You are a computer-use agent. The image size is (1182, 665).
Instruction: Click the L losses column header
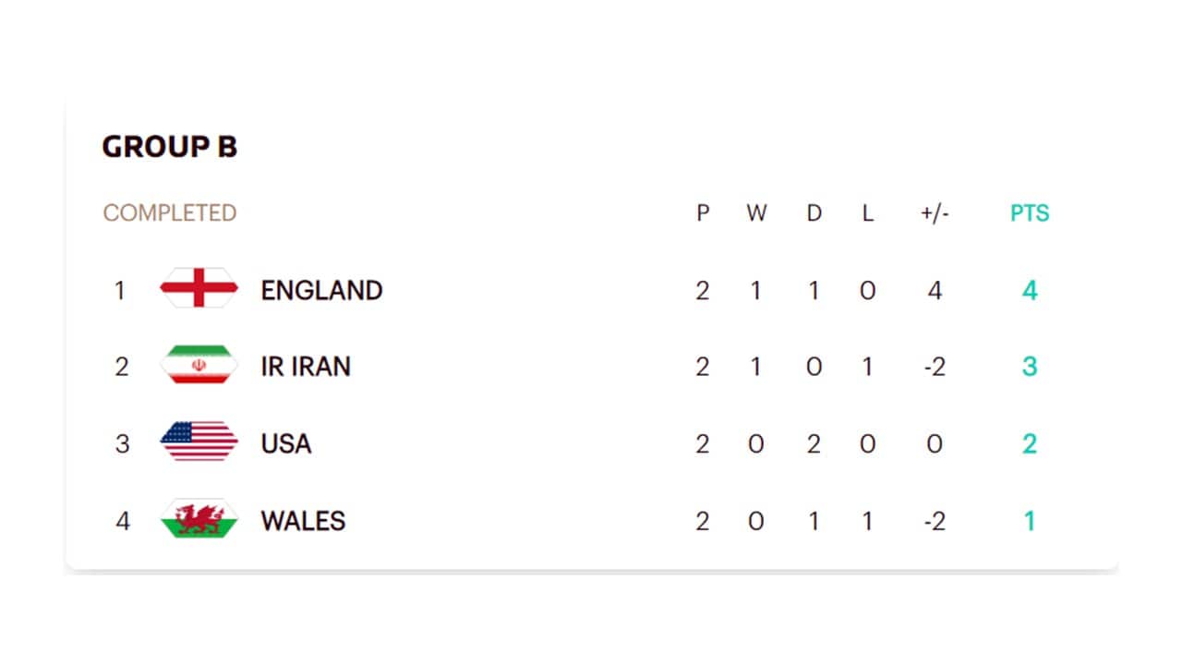(867, 213)
